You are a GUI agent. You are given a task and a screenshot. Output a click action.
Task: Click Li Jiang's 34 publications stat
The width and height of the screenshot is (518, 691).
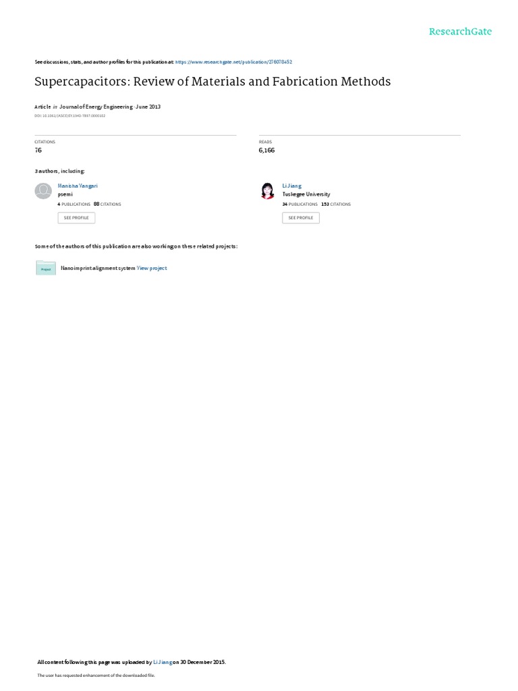(300, 204)
